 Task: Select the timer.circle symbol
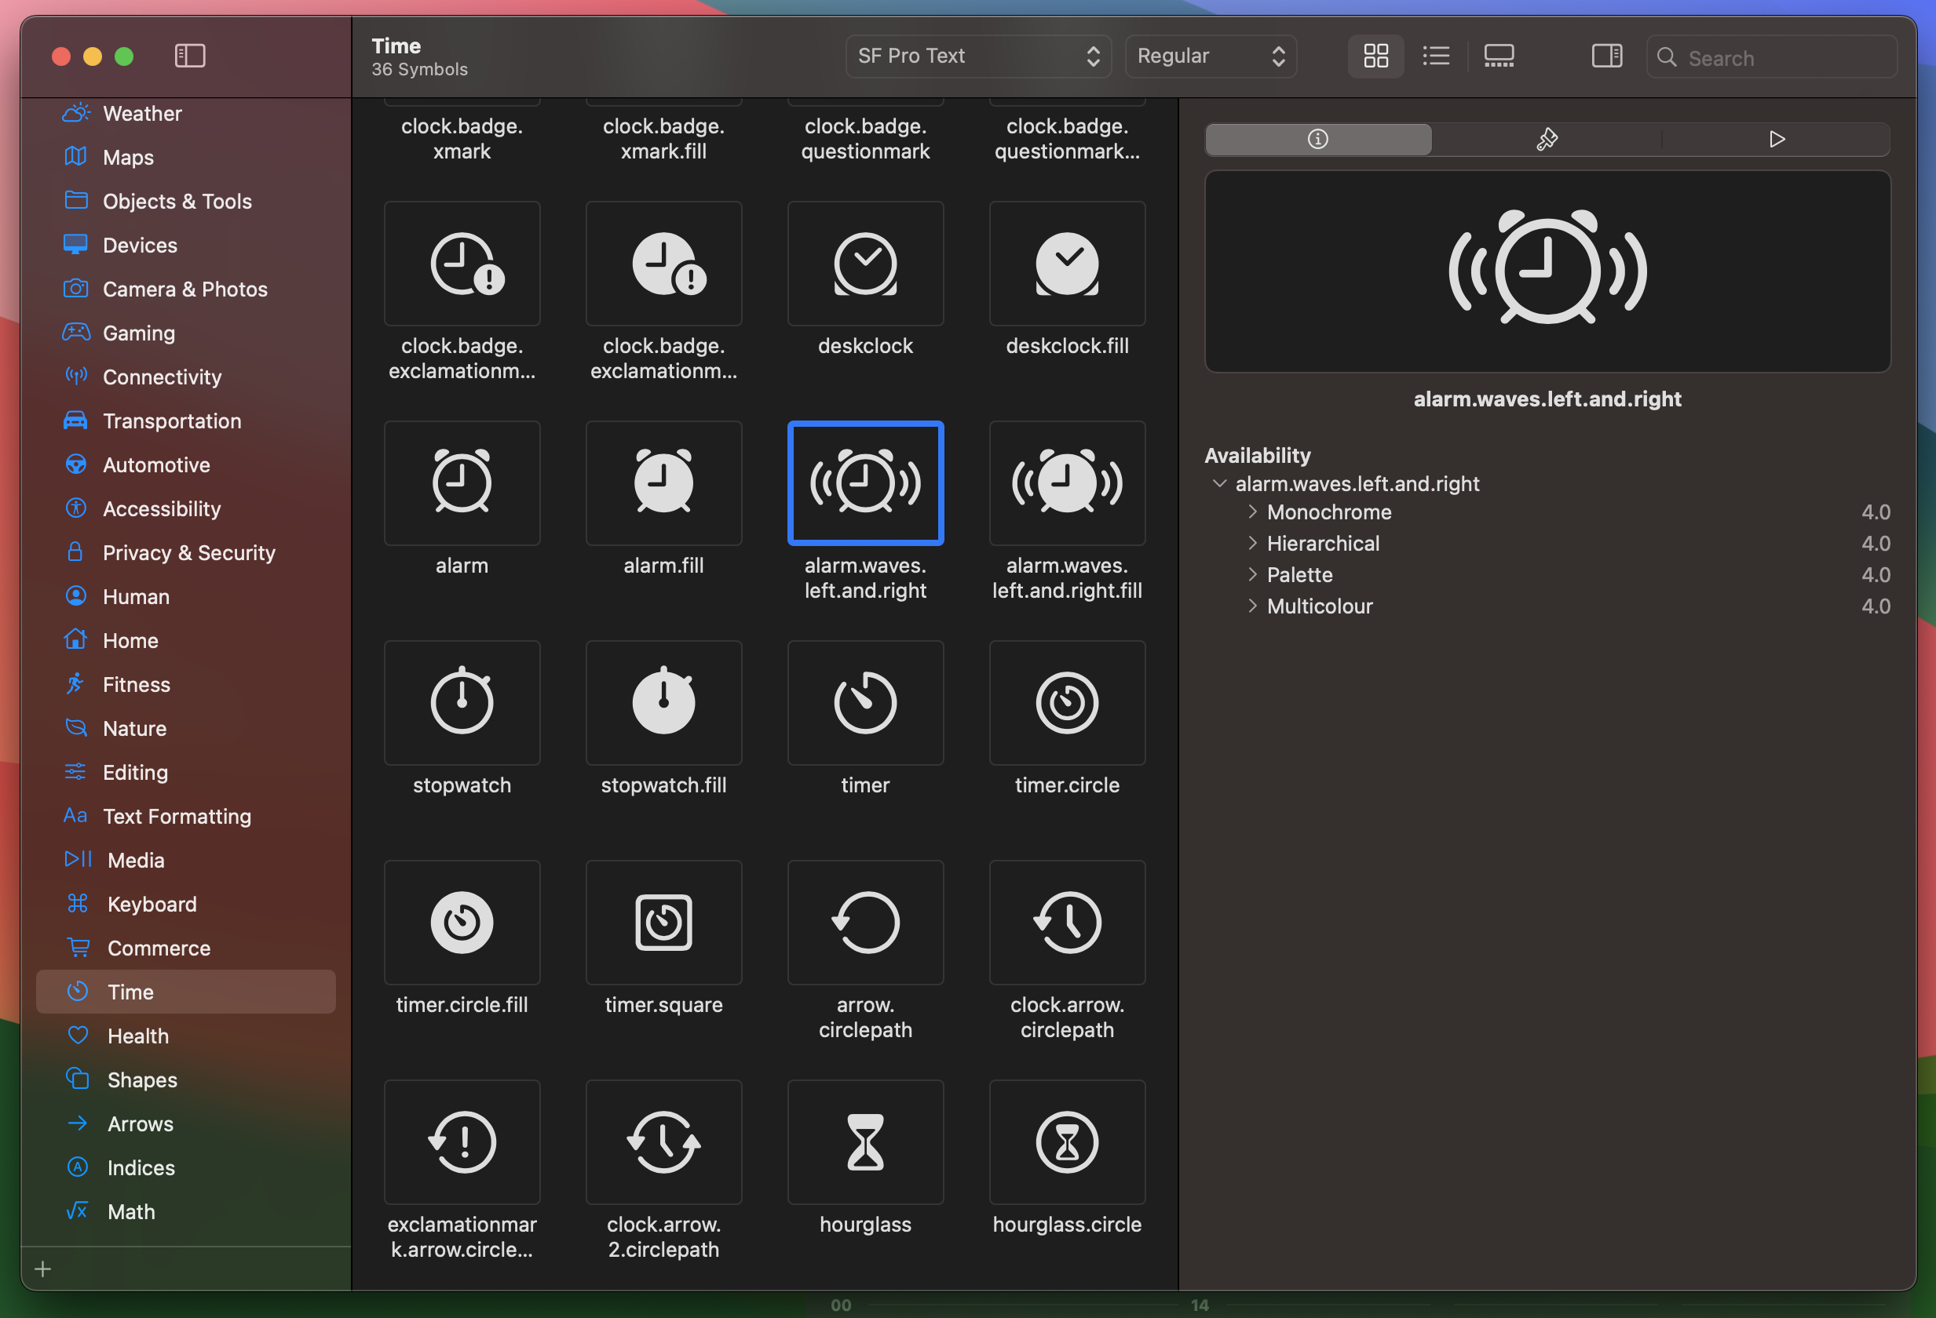1067,703
